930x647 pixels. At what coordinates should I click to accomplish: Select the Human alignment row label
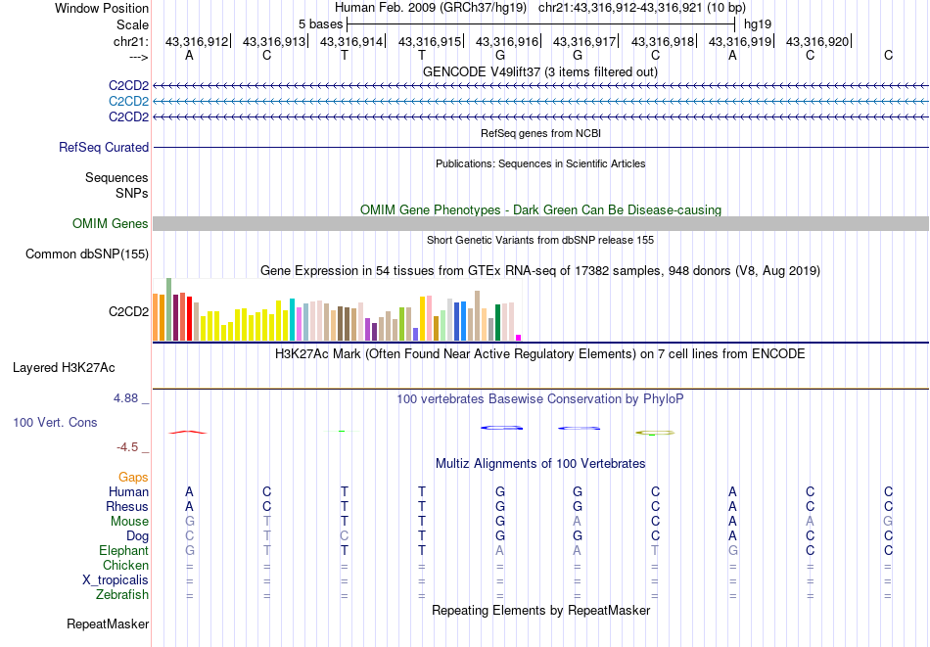coord(128,491)
